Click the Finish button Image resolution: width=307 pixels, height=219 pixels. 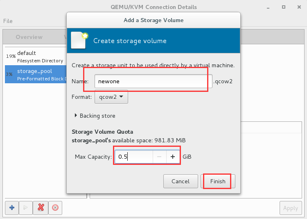pyautogui.click(x=218, y=181)
